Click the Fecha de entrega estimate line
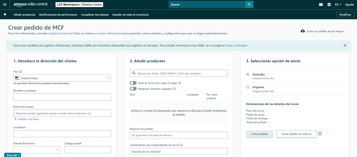 (259, 118)
